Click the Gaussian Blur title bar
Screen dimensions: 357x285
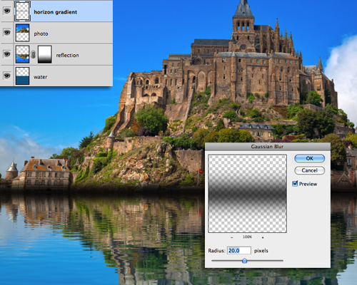pos(268,147)
